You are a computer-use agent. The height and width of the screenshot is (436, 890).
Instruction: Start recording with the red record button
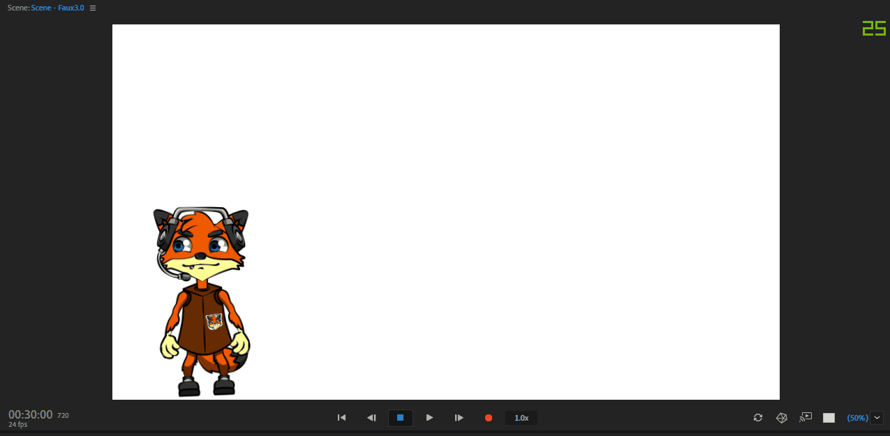point(489,418)
